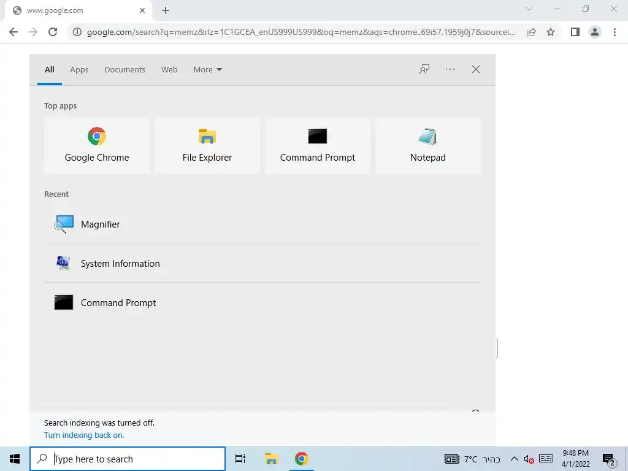Open the search options ellipsis menu
The height and width of the screenshot is (471, 628).
[x=450, y=69]
